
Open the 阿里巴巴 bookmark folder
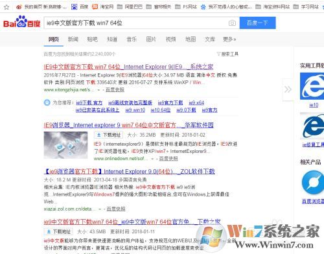point(130,7)
